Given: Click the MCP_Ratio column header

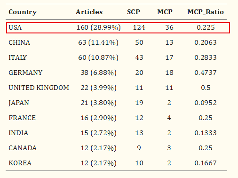Looking at the screenshot, I should point(206,12).
